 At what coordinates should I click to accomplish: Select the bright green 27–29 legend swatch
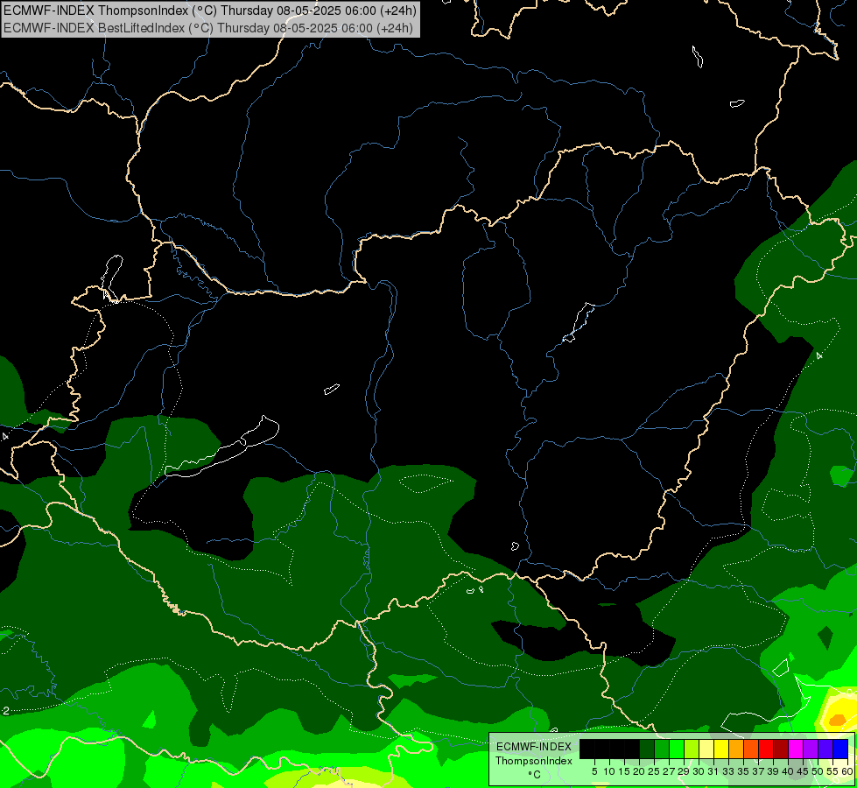(x=677, y=749)
